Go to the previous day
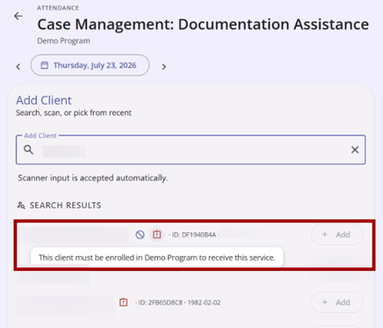The image size is (383, 328). 18,67
